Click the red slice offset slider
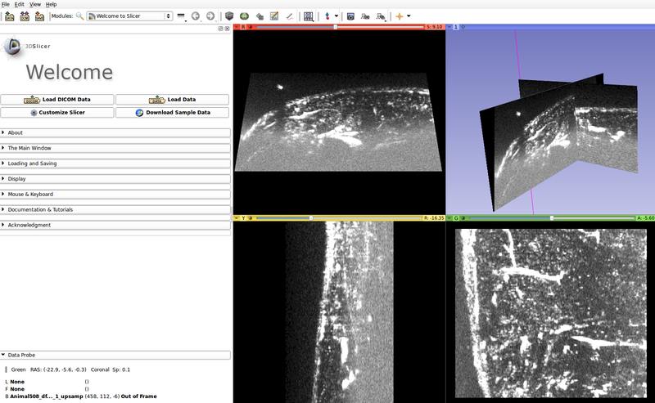Image resolution: width=655 pixels, height=403 pixels. click(336, 27)
